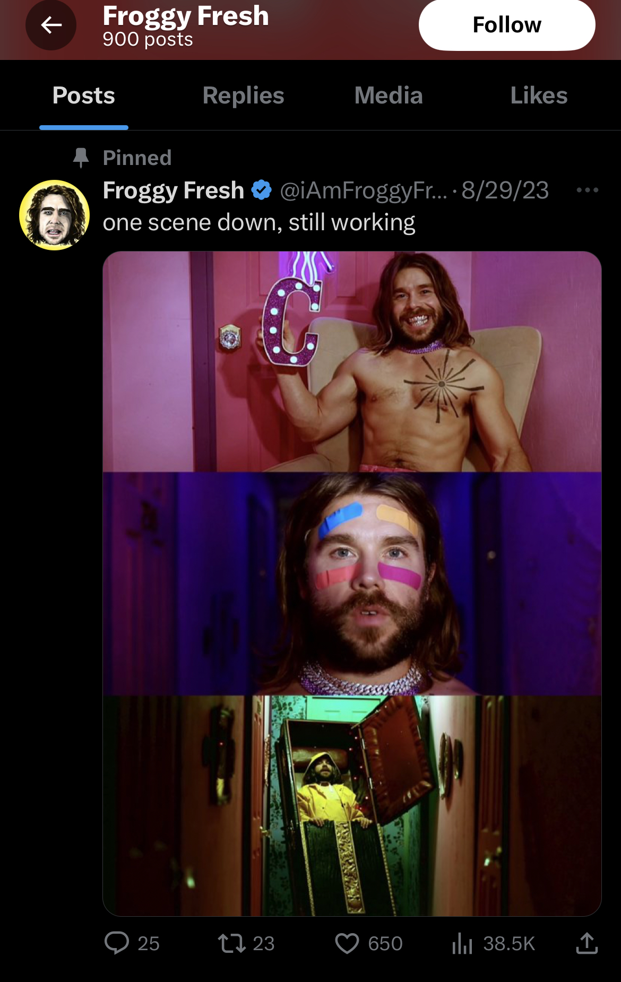Open top image with neon letter C
This screenshot has width=621, height=982.
352,362
